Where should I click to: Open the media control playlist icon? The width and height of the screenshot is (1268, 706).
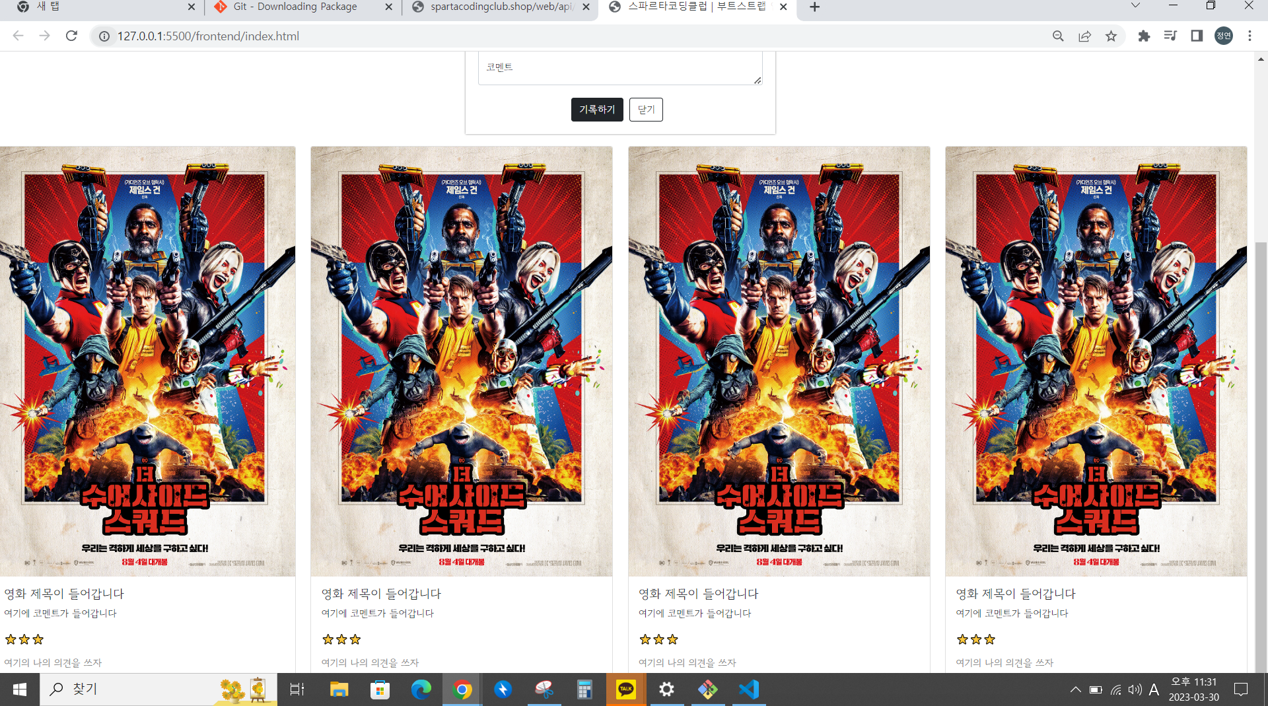(x=1170, y=36)
